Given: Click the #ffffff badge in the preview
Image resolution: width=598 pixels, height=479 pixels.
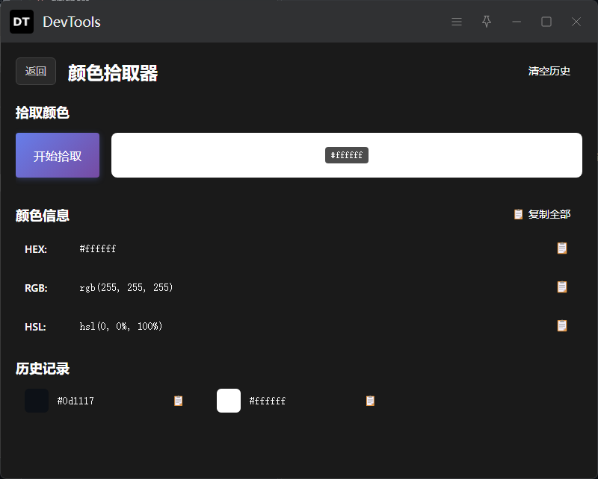Looking at the screenshot, I should click(x=347, y=155).
